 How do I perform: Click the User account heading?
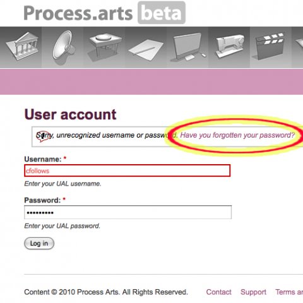(70, 114)
